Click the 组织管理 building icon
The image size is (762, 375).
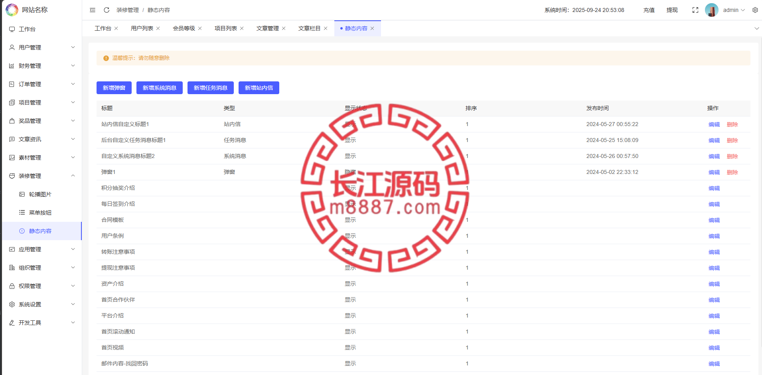pyautogui.click(x=12, y=268)
